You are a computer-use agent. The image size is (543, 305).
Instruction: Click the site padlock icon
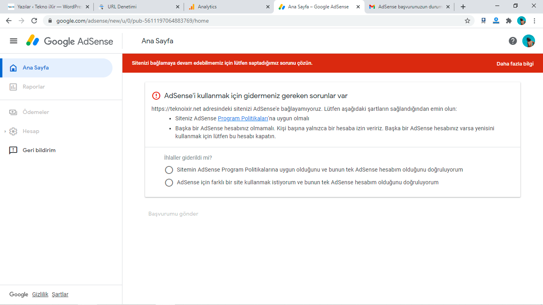tap(50, 21)
